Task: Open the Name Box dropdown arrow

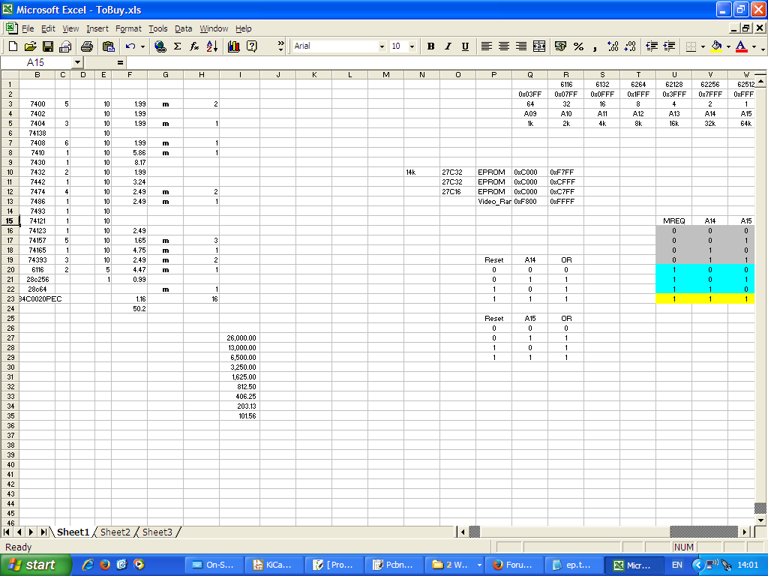Action: (77, 63)
